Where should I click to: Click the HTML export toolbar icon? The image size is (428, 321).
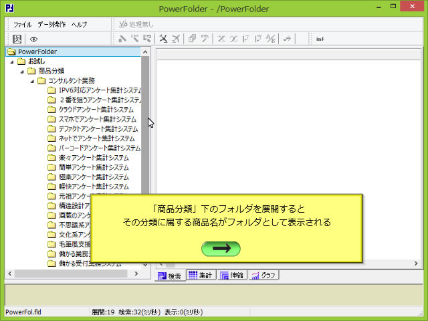pos(205,39)
